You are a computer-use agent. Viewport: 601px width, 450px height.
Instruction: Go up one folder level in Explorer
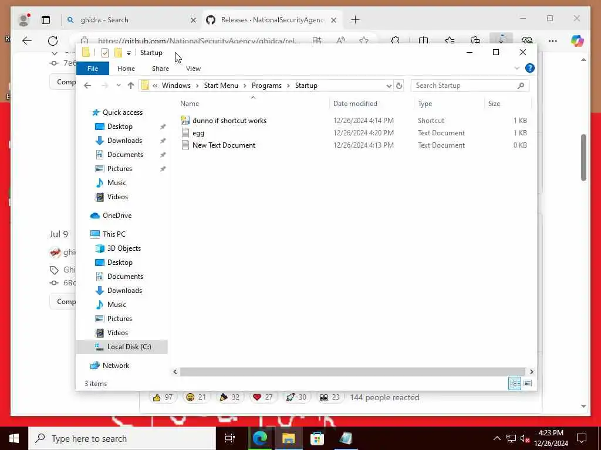[131, 86]
